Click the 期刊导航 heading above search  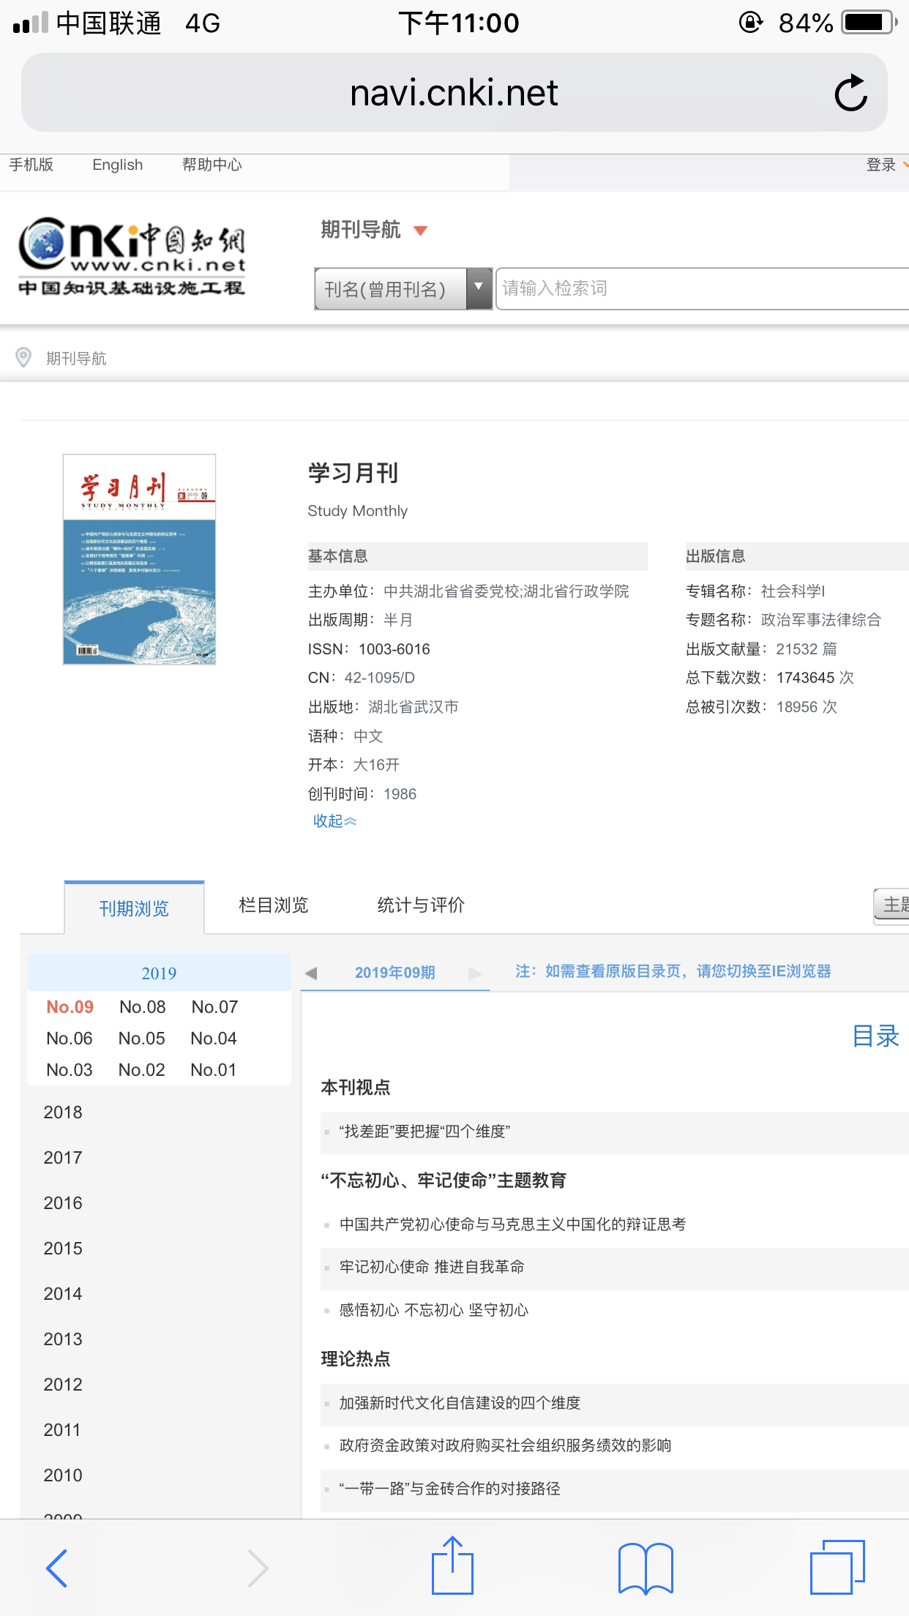(361, 230)
